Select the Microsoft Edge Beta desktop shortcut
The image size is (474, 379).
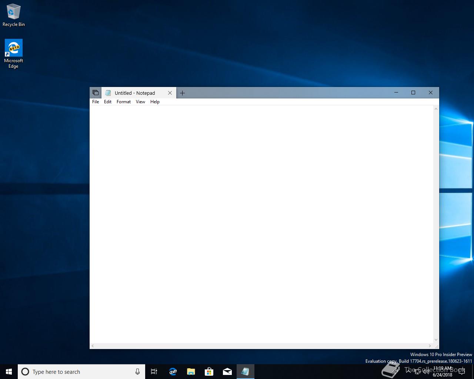[x=13, y=54]
